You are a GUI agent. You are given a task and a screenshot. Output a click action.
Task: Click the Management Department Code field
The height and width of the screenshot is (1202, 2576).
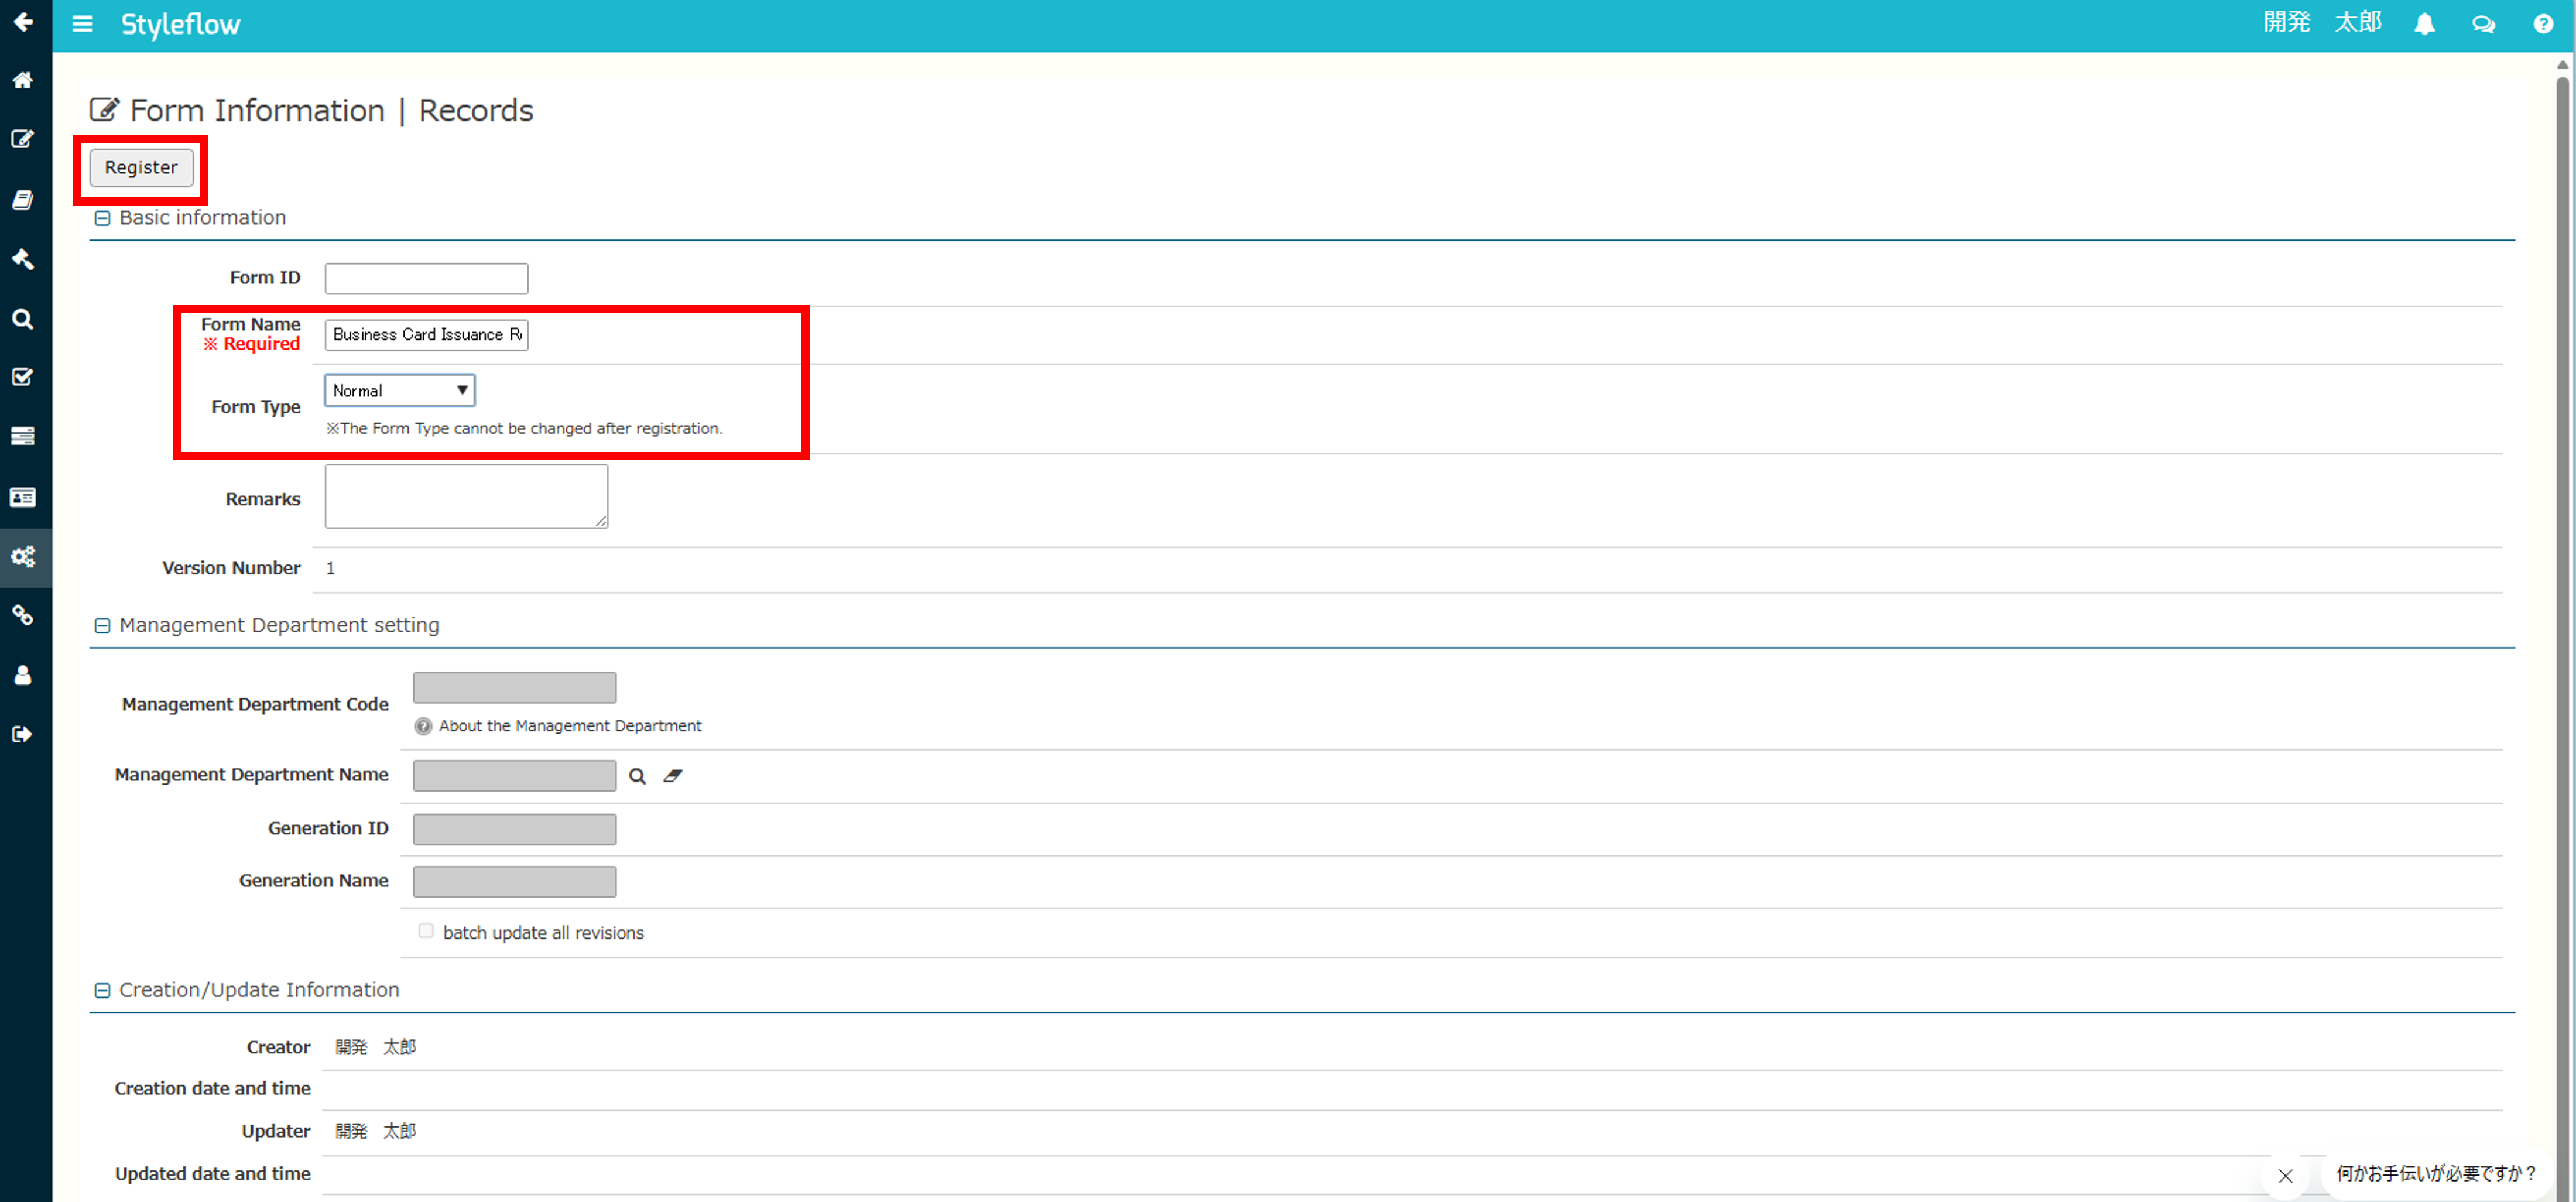tap(515, 688)
